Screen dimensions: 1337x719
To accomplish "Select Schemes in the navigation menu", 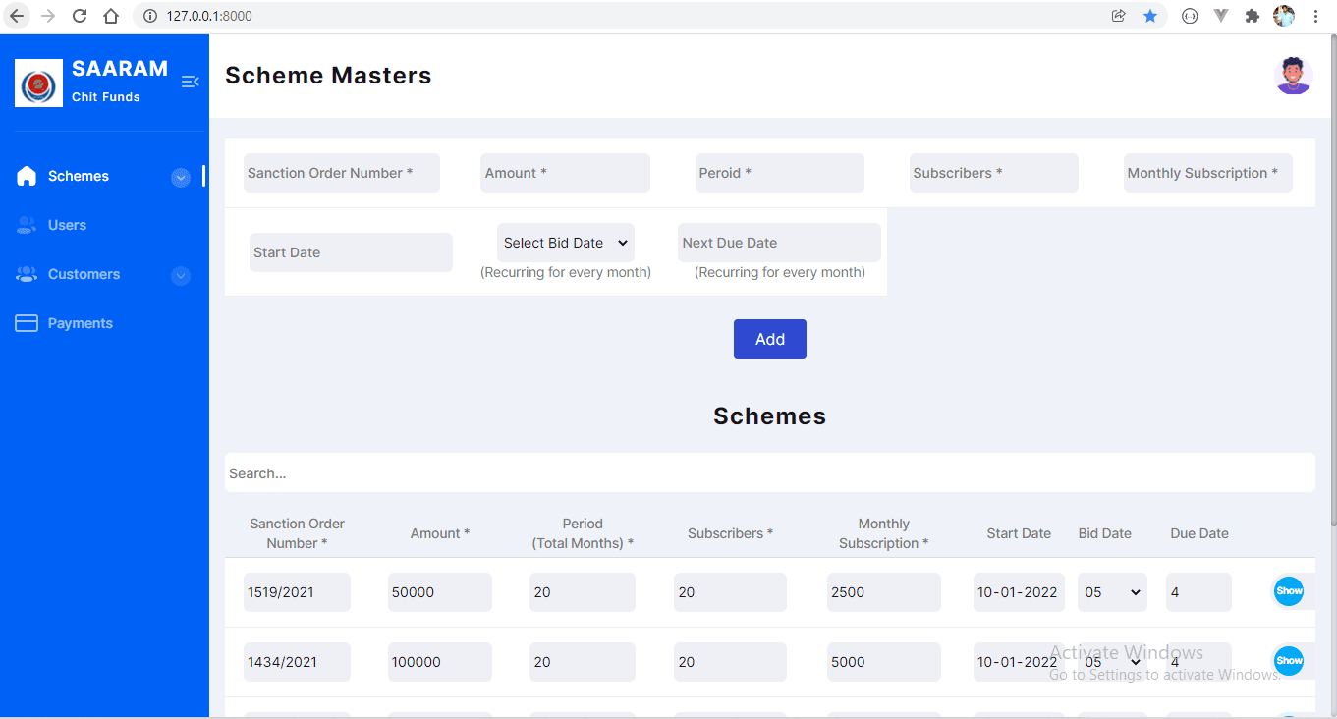I will click(76, 175).
